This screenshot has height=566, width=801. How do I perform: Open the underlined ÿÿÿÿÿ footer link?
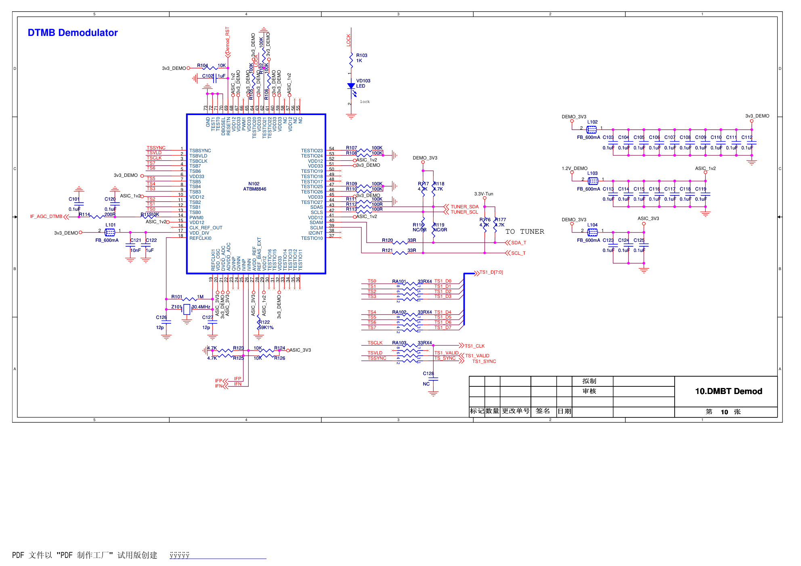point(180,555)
